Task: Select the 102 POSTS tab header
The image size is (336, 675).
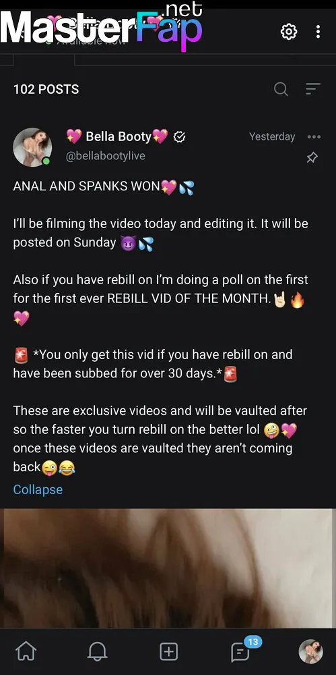Action: (x=46, y=89)
